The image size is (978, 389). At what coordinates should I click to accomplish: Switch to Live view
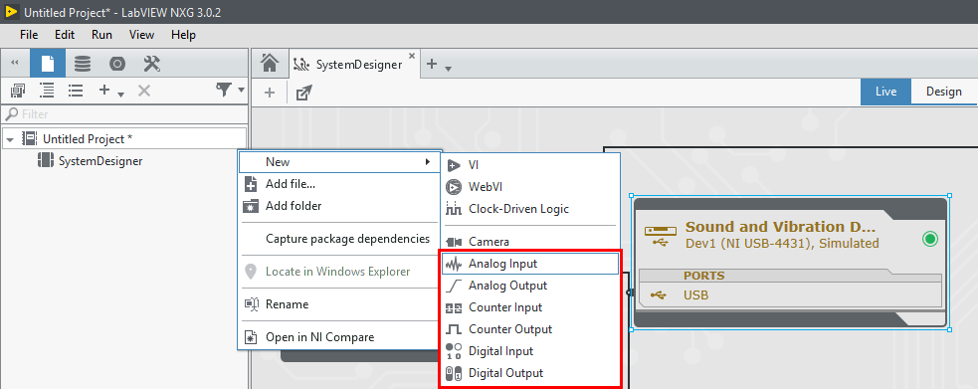click(885, 92)
